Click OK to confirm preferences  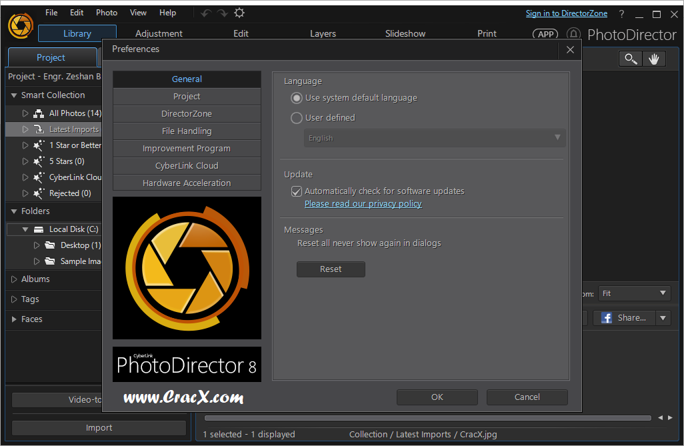point(437,397)
